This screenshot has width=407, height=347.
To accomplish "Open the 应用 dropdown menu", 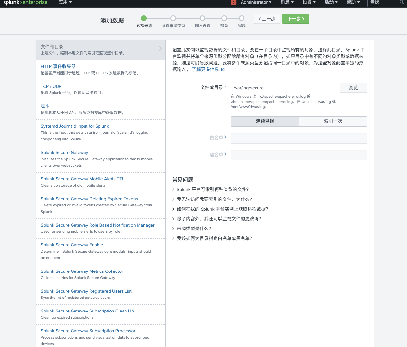I will (65, 2).
